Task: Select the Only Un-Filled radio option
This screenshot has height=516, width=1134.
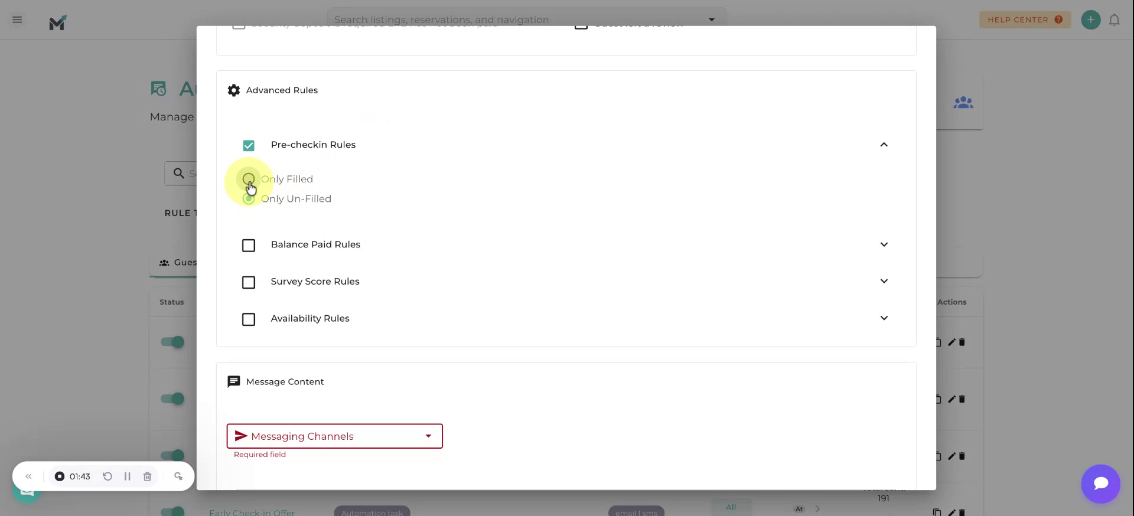Action: pos(249,199)
